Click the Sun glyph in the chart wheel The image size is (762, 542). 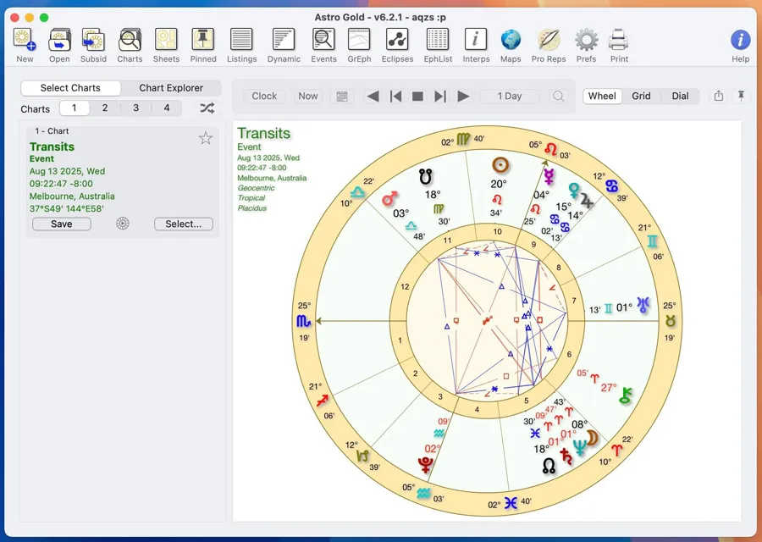click(500, 164)
